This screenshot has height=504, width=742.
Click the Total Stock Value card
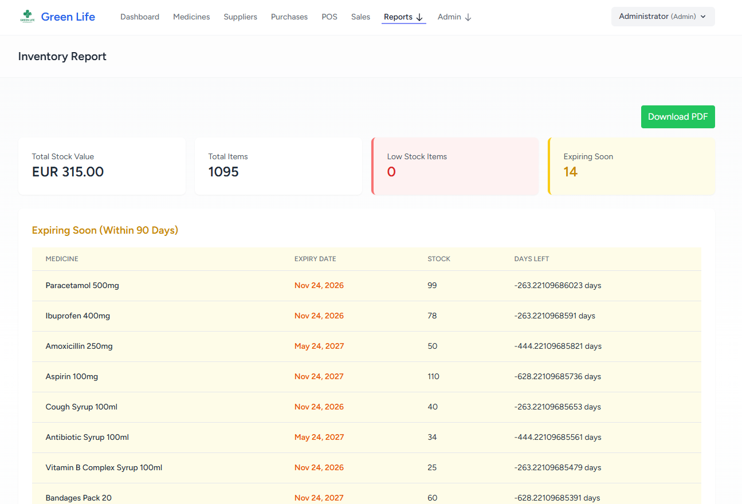(102, 166)
